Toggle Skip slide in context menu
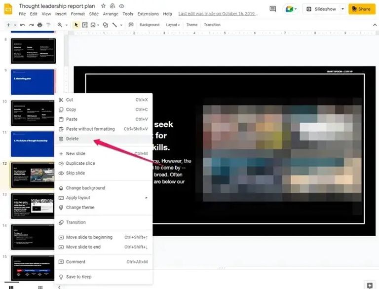The height and width of the screenshot is (289, 379). pyautogui.click(x=75, y=173)
